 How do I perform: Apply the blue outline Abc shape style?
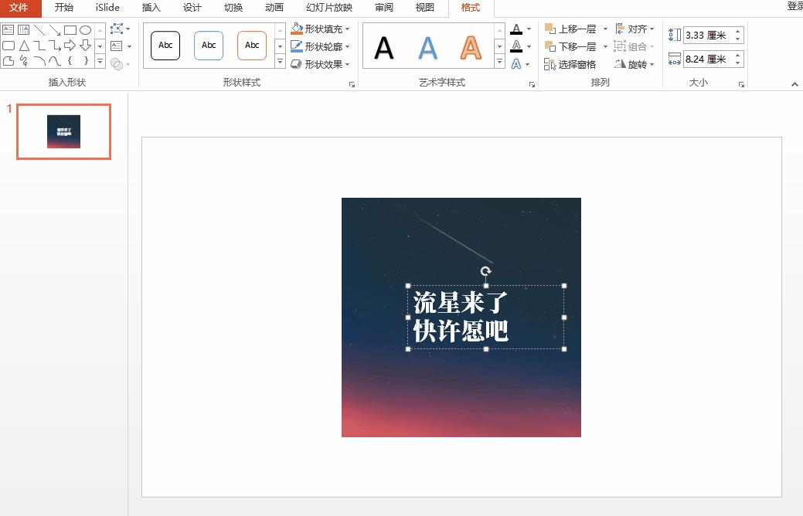209,45
